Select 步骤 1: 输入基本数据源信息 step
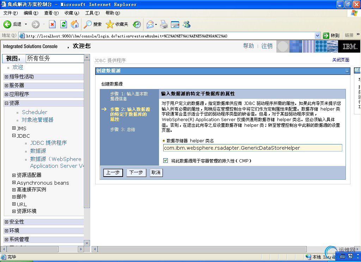The image size is (361, 262). (x=129, y=96)
